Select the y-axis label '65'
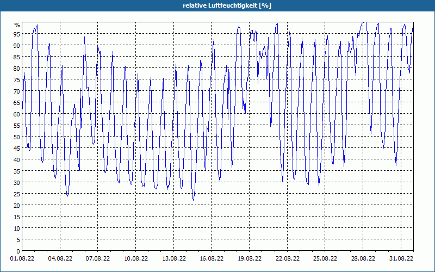The width and height of the screenshot is (435, 272). pyautogui.click(x=17, y=103)
